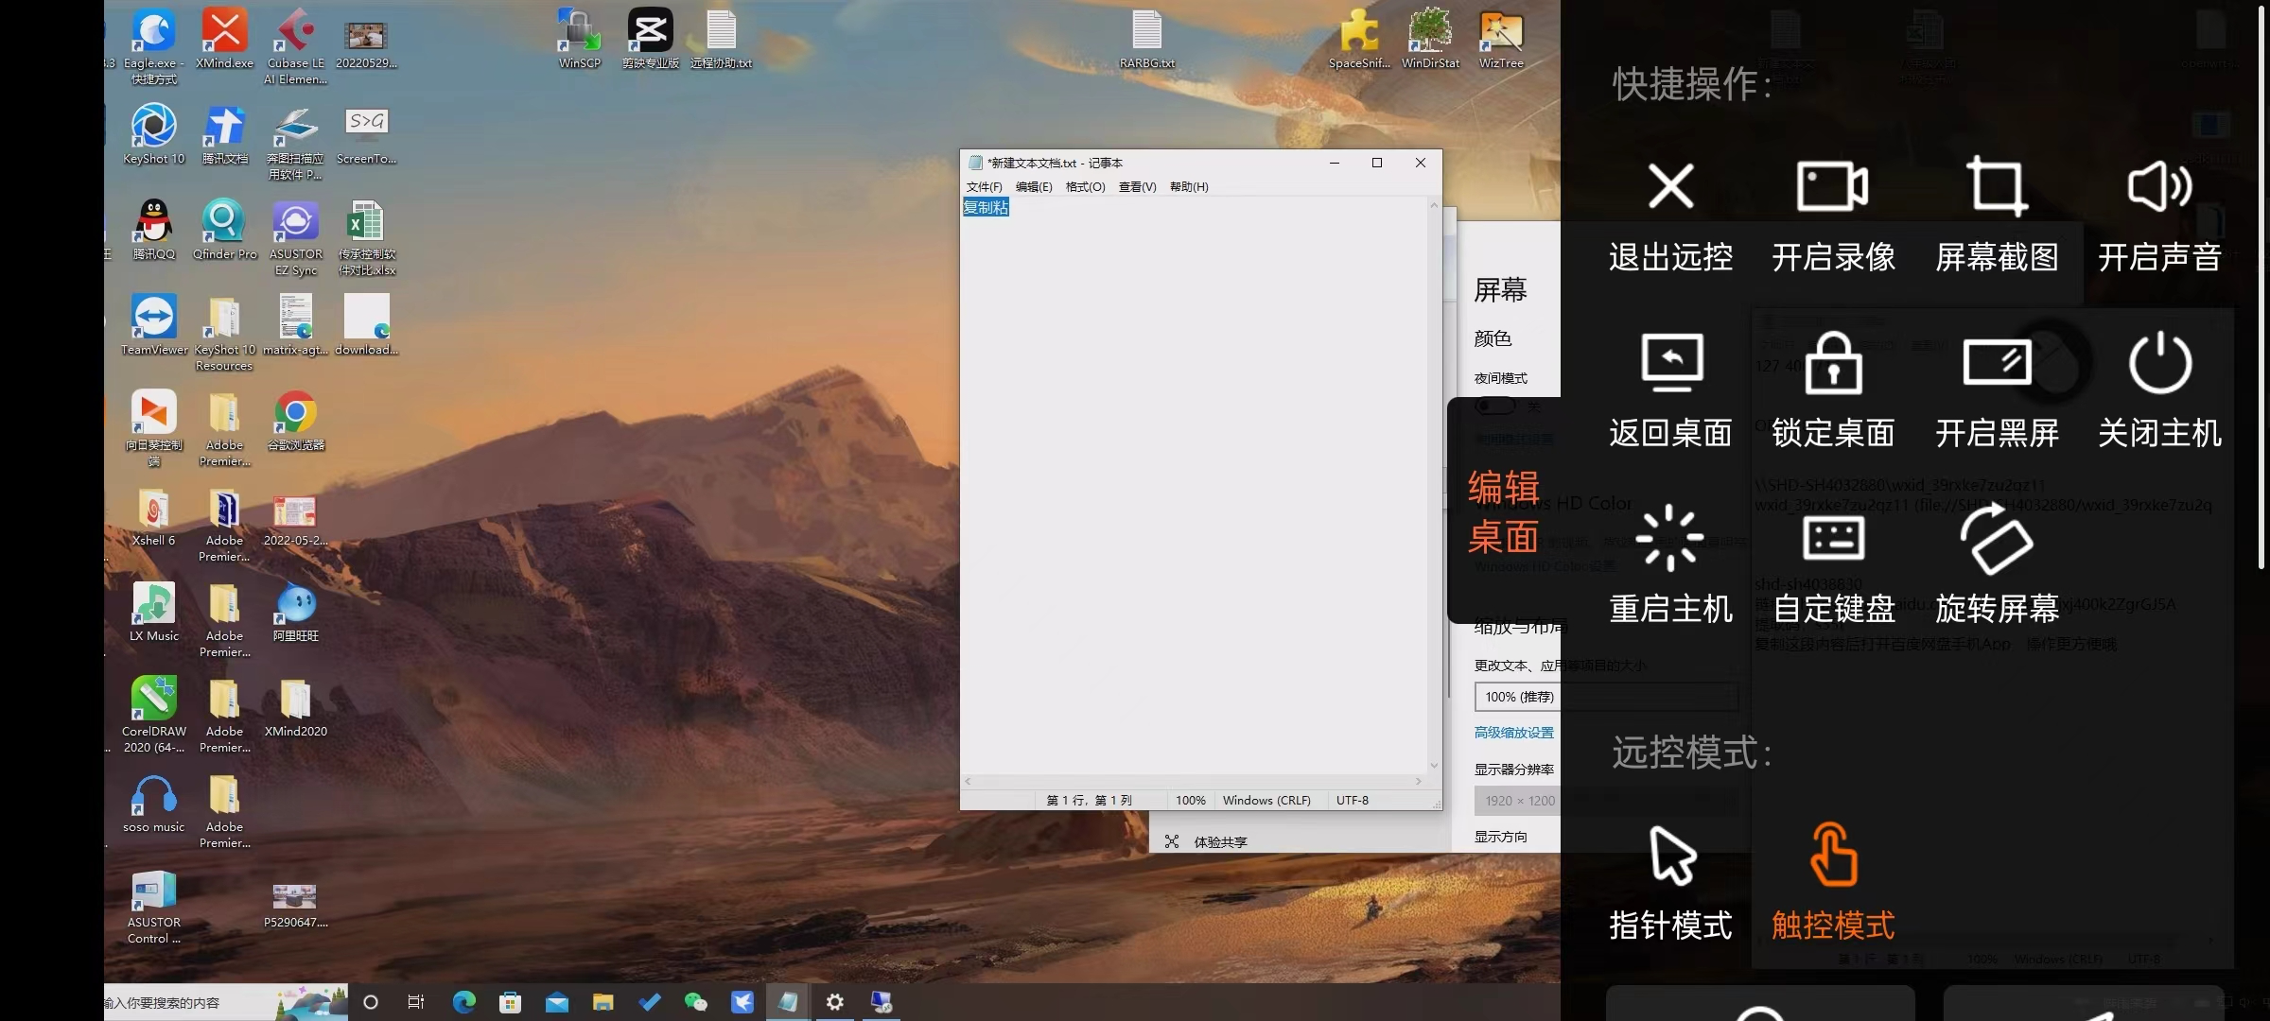Open Settings gear in the taskbar

834,1002
